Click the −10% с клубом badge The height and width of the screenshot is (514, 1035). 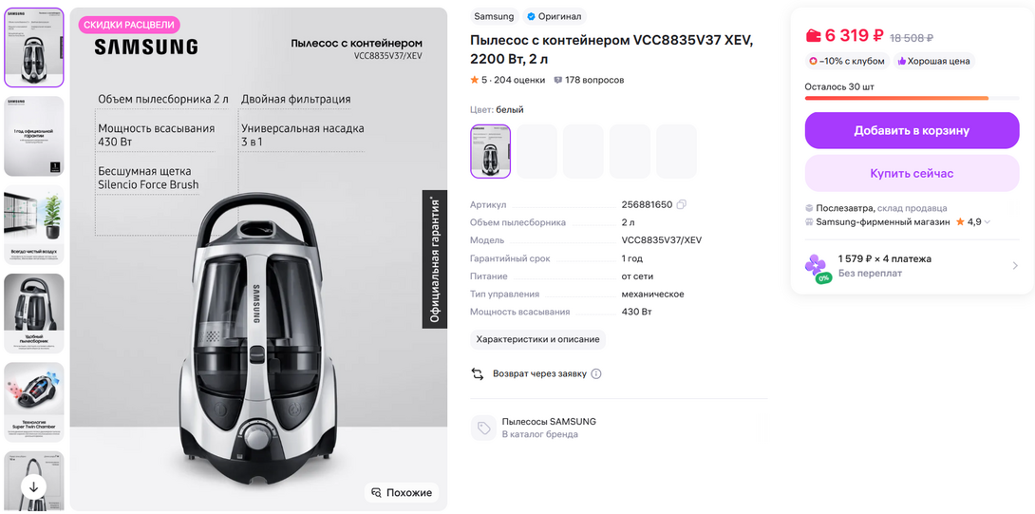point(847,61)
